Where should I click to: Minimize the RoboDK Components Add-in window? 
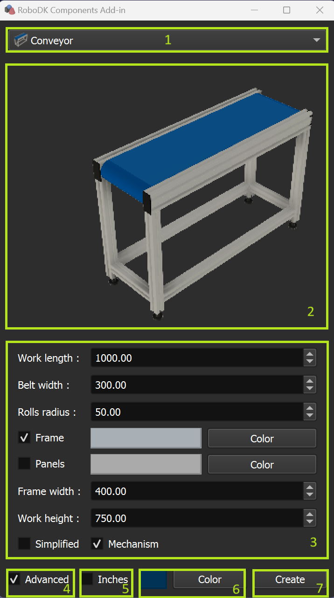(x=254, y=10)
